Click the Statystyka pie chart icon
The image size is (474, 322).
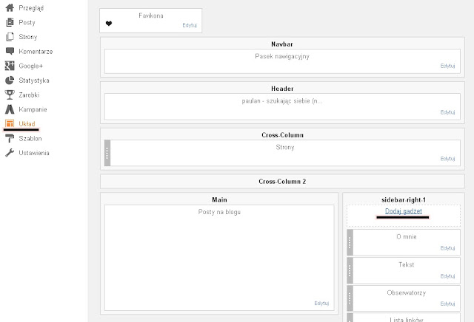10,80
